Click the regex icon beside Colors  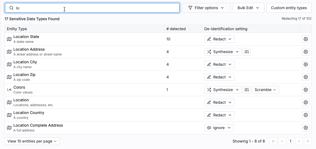[9, 90]
